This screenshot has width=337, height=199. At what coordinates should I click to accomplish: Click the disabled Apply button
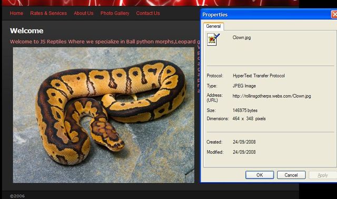(323, 175)
